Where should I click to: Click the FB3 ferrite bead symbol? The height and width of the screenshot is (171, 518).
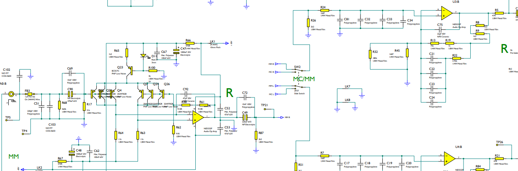[29, 94]
